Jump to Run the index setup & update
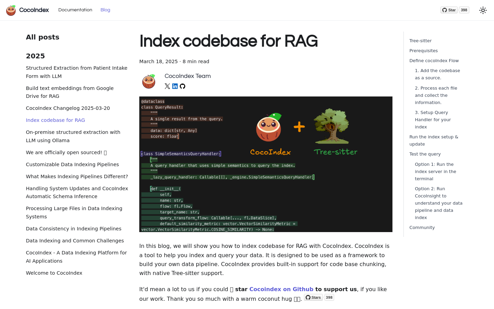Screen dimensions: 494x309 (x=434, y=140)
